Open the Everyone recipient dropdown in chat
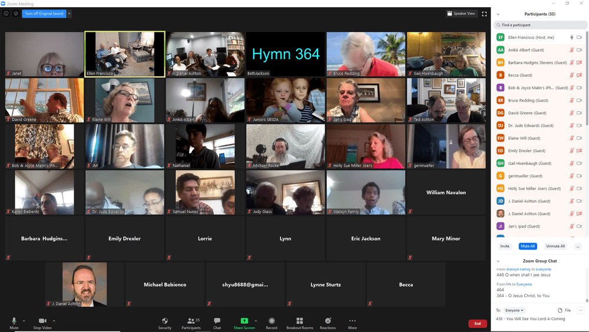 [514, 310]
